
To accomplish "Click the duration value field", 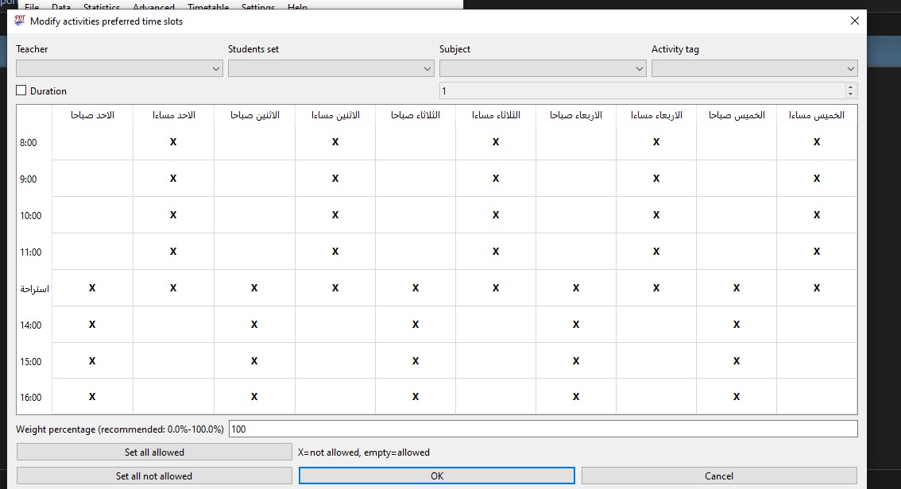I will pos(643,90).
